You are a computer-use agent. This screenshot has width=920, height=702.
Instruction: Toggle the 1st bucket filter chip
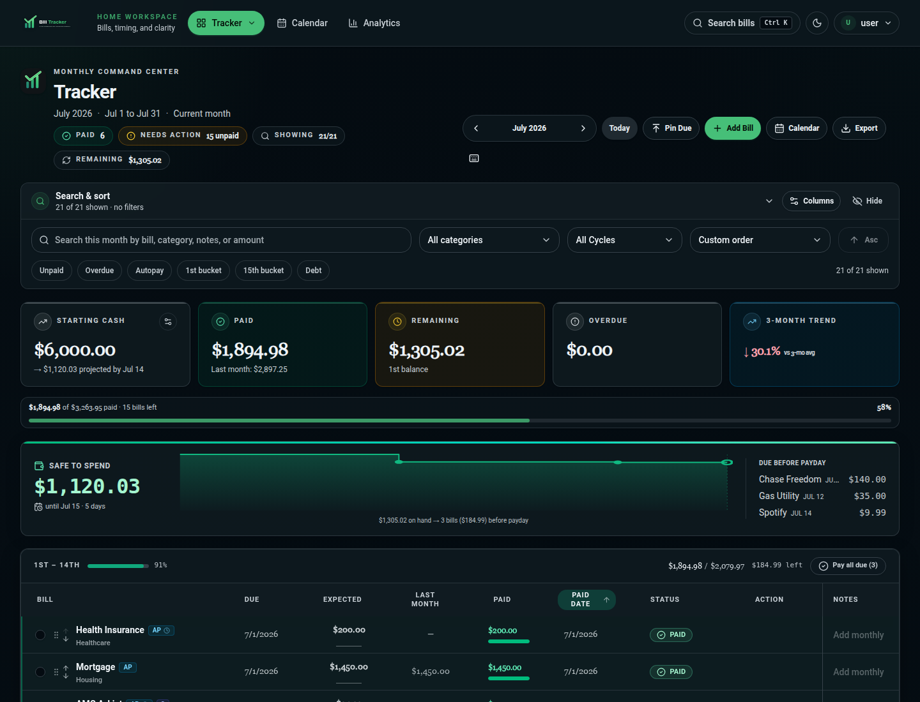203,271
